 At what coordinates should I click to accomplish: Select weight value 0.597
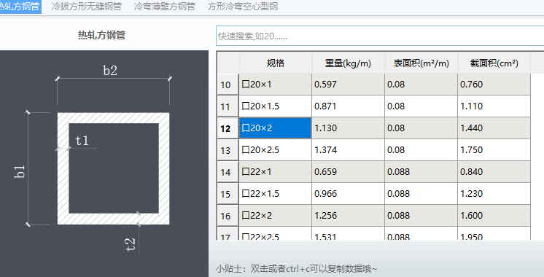pyautogui.click(x=349, y=85)
